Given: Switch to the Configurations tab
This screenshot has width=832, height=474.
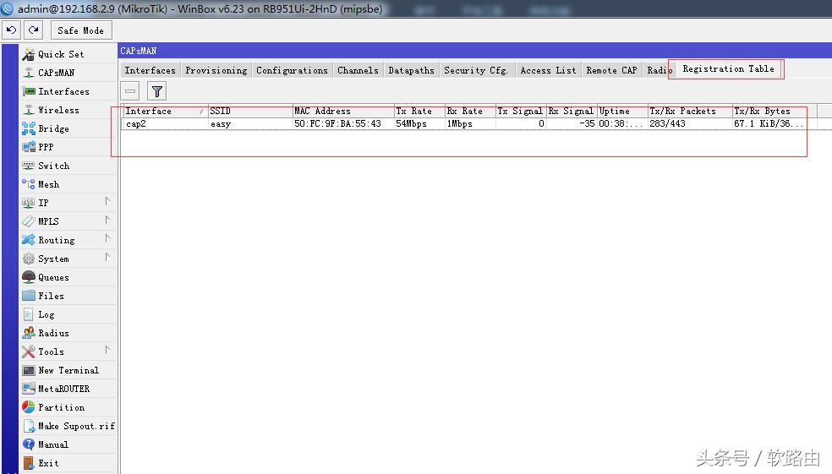Looking at the screenshot, I should (292, 70).
